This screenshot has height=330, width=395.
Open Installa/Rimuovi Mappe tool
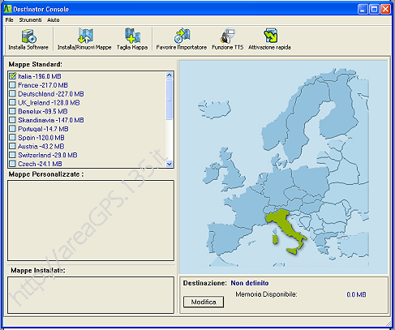click(84, 40)
